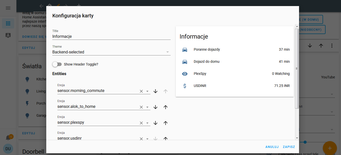Toggle the Show Header Toggle switch
Screen dimensions: 341x155
pos(57,64)
